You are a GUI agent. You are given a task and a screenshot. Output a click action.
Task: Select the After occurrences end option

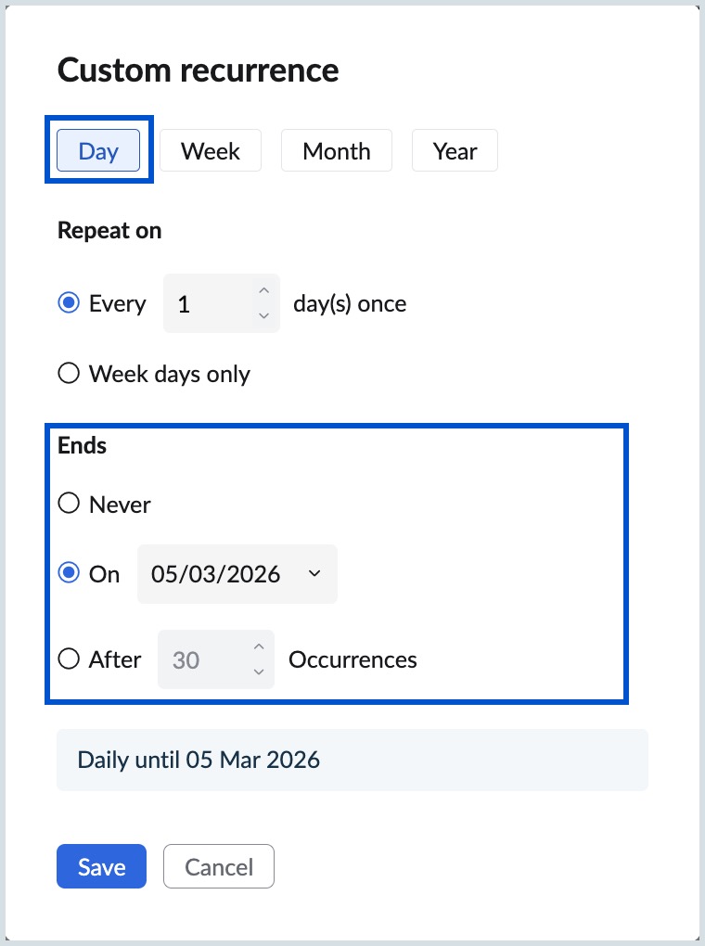pos(69,658)
